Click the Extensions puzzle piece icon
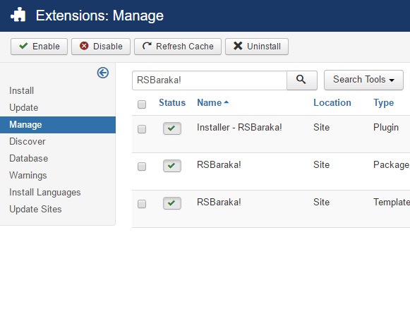The image size is (410, 326). point(18,15)
